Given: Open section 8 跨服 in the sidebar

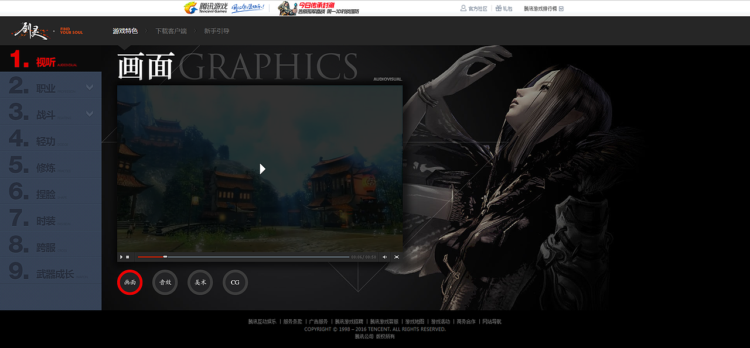Looking at the screenshot, I should pos(50,244).
